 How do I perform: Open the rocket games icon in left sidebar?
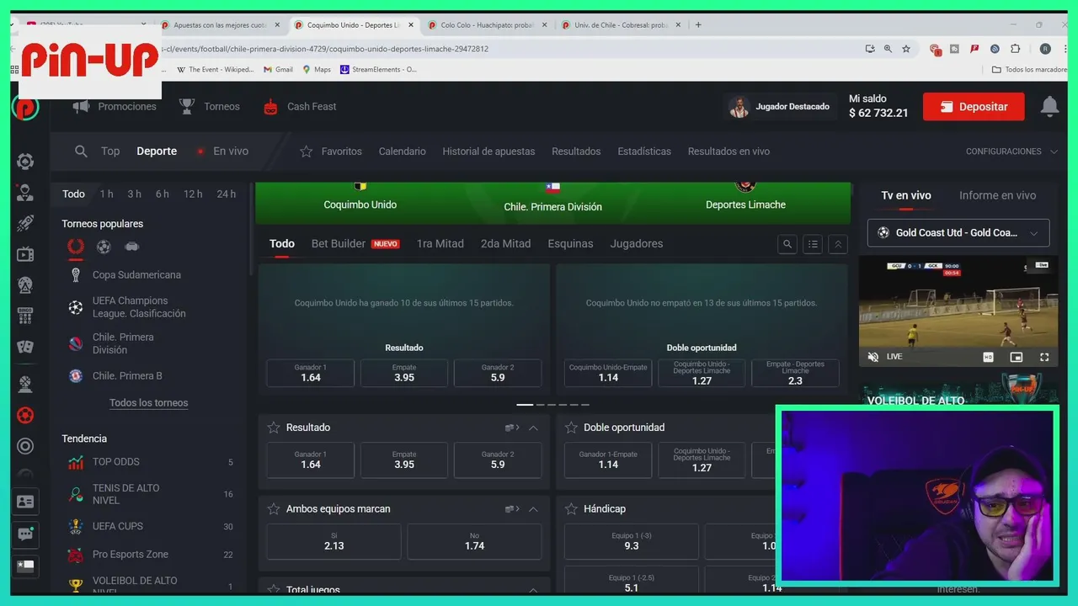[25, 224]
